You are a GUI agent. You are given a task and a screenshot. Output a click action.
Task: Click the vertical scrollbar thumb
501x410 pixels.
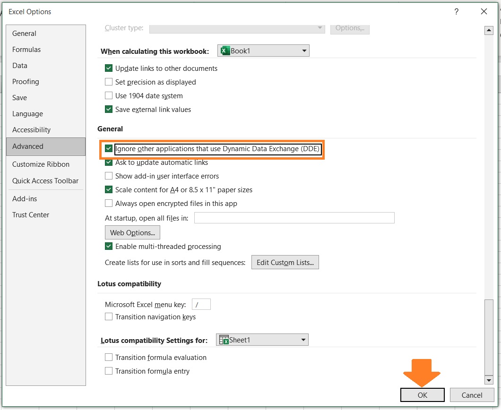[489, 337]
